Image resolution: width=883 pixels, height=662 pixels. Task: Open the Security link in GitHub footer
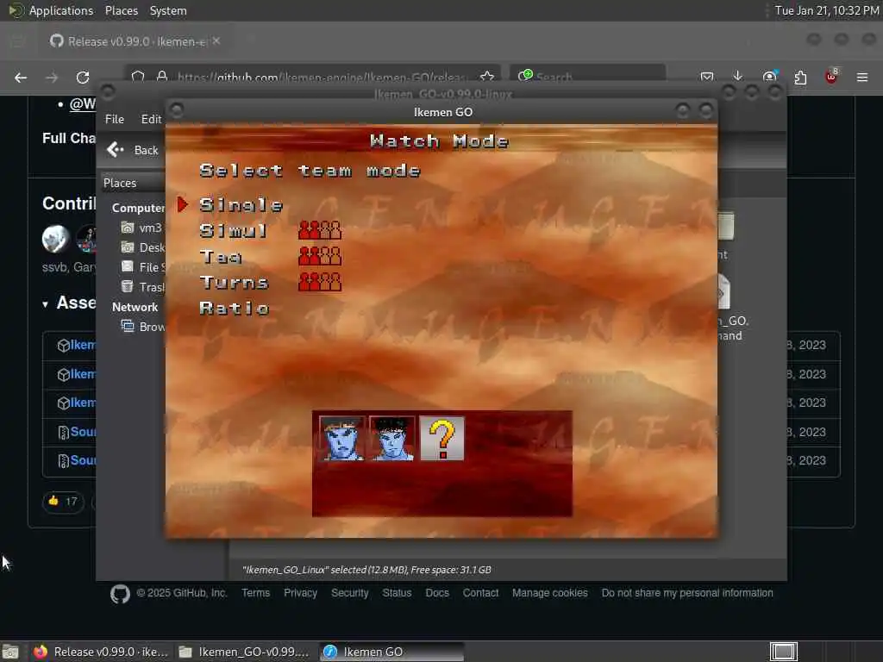pyautogui.click(x=350, y=593)
